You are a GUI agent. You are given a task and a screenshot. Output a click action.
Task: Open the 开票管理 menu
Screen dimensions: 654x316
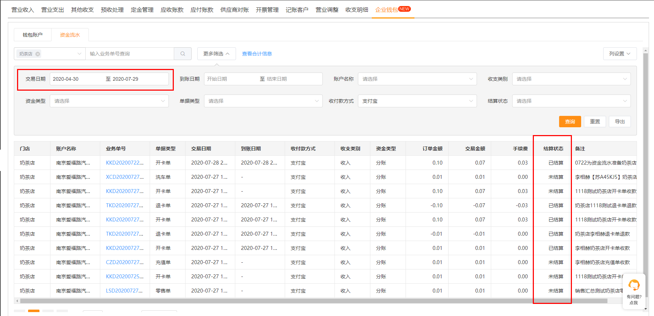267,10
